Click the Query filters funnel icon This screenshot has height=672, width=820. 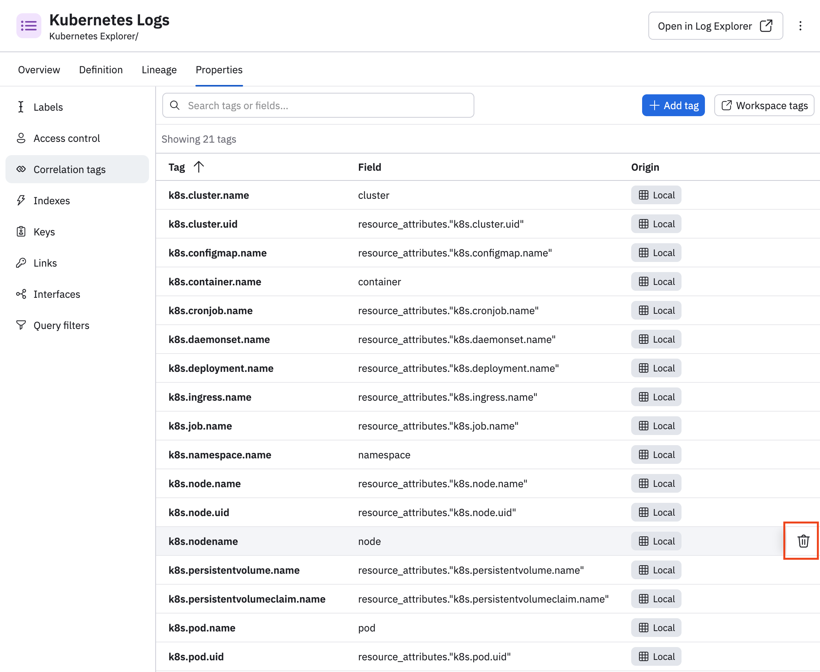(x=21, y=325)
